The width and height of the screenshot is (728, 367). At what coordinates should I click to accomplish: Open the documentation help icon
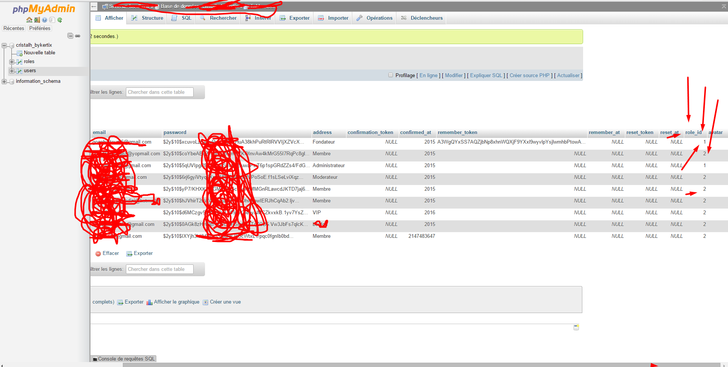click(x=45, y=20)
